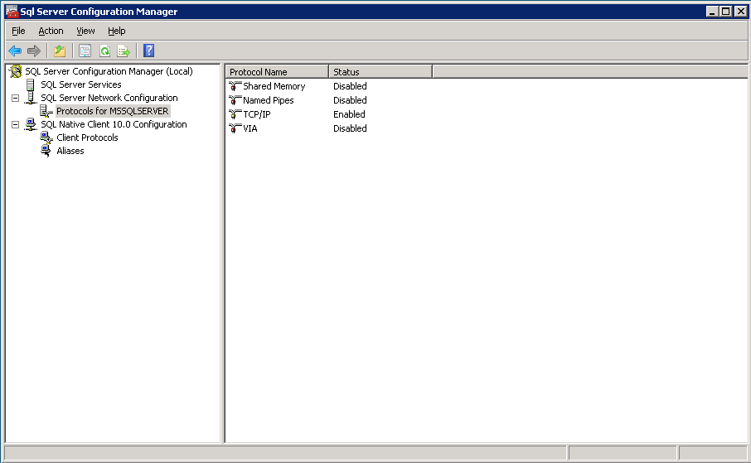This screenshot has width=751, height=463.
Task: Click the Forward arrow toolbar icon
Action: [x=34, y=51]
